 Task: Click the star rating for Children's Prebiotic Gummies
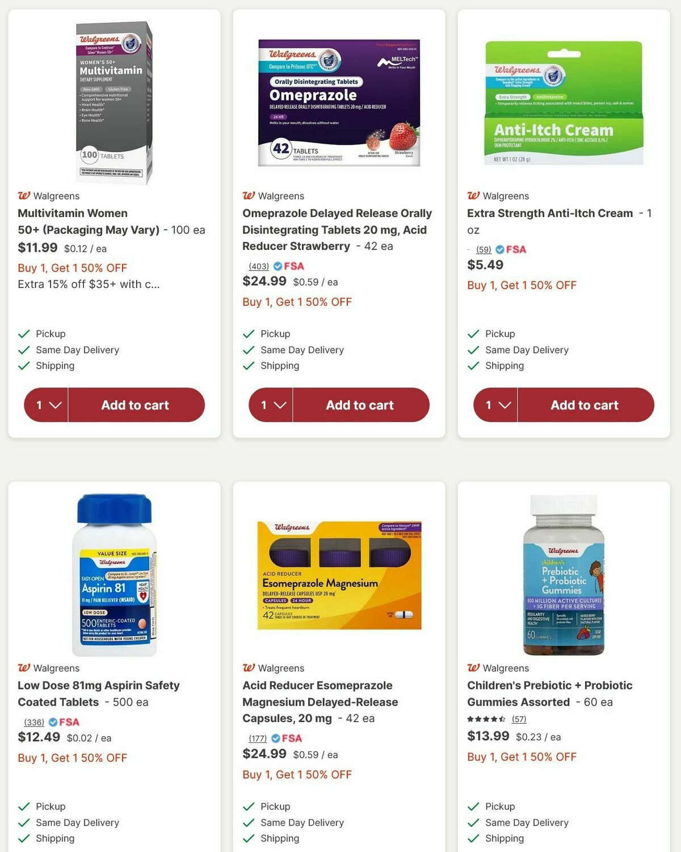[486, 719]
